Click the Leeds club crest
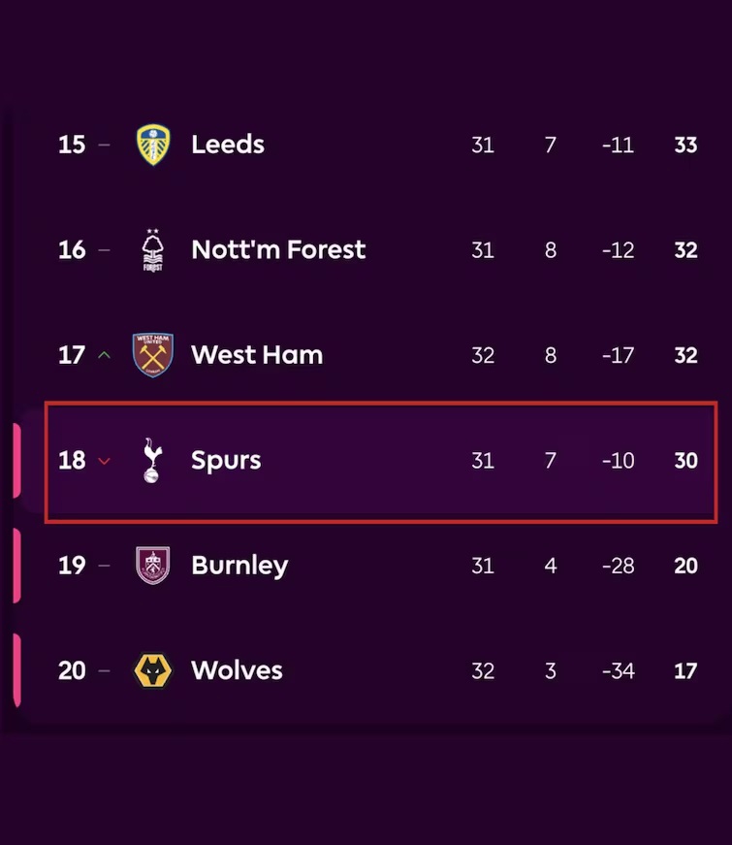Screen dimensions: 732x845 (x=152, y=145)
